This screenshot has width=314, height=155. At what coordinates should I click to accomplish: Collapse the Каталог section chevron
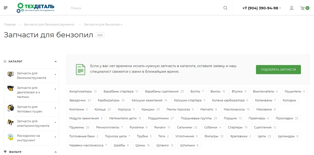pos(56,61)
